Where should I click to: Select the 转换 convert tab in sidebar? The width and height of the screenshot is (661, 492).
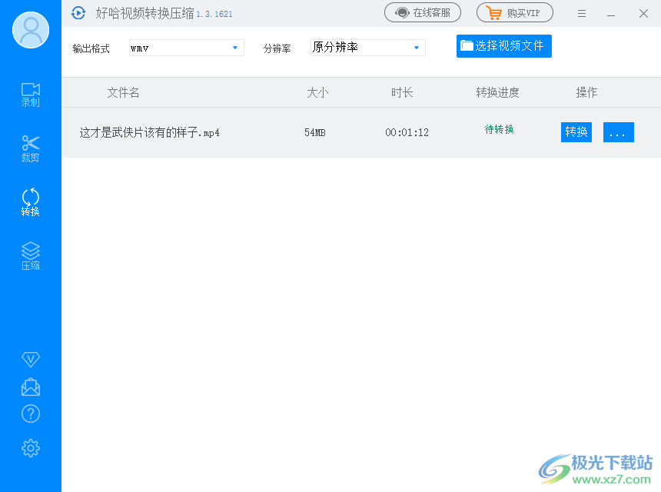pyautogui.click(x=30, y=202)
